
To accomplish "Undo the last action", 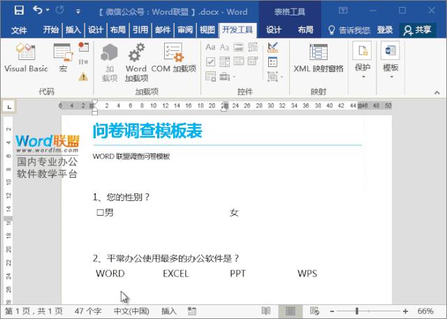I will [x=37, y=10].
